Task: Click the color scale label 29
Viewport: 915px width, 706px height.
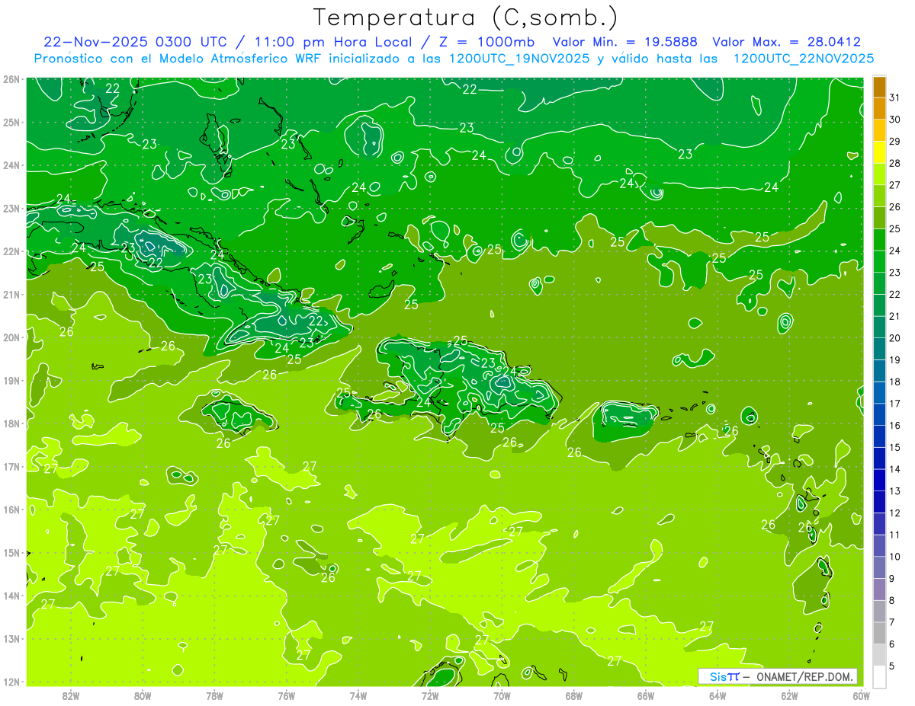Action: pyautogui.click(x=894, y=142)
